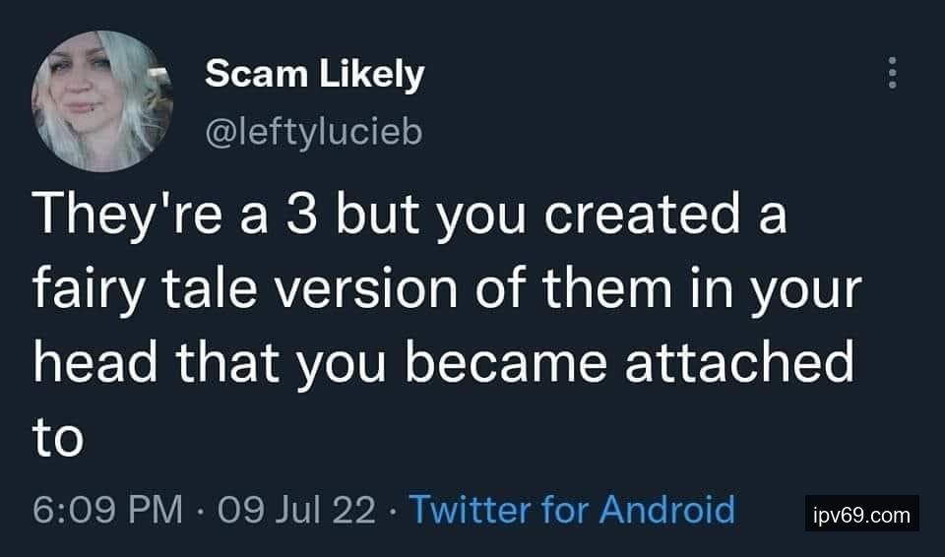
Task: Click the final word "to" of the tweet
Action: point(58,438)
